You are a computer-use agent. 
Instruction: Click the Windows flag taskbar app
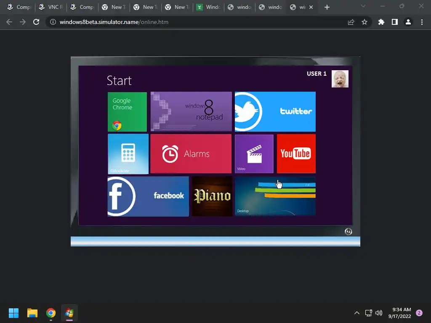tap(69, 313)
